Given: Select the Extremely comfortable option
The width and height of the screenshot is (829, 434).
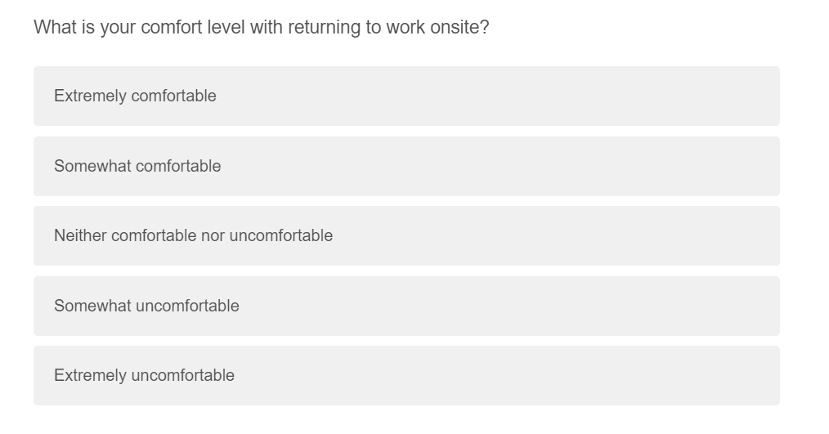Looking at the screenshot, I should [406, 96].
